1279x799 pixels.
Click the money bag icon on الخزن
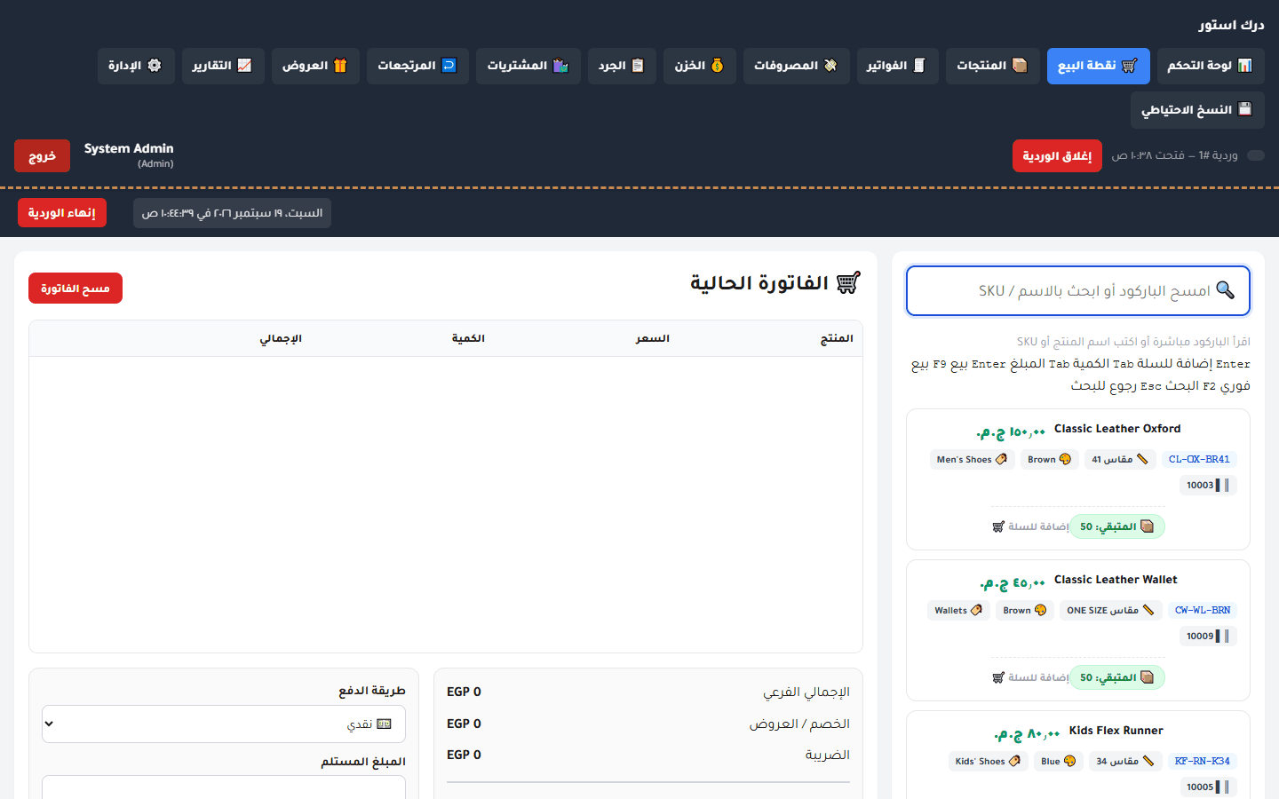point(718,66)
